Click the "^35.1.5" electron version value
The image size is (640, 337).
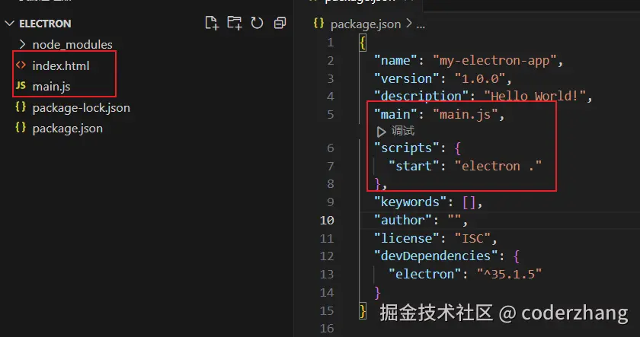509,274
